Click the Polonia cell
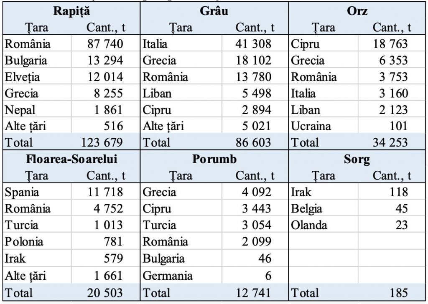Screen dimensions: 428x304 [x=24, y=242]
